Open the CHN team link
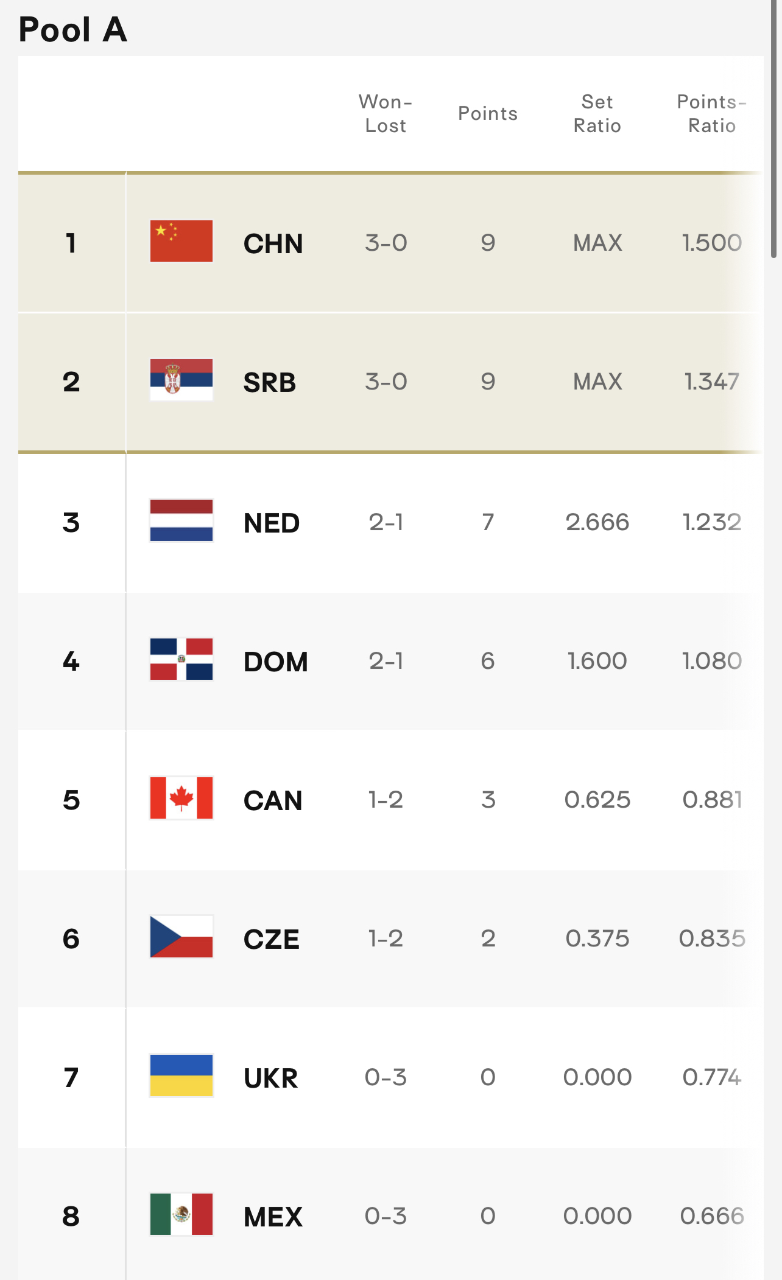This screenshot has width=782, height=1280. [x=273, y=244]
